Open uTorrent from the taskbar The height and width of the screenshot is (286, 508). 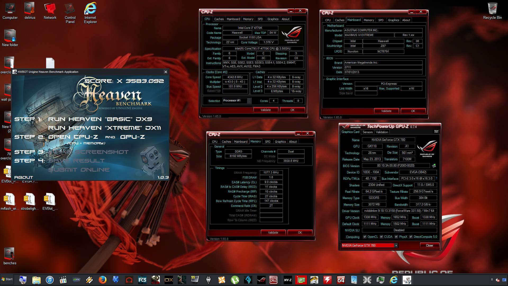pos(235,280)
